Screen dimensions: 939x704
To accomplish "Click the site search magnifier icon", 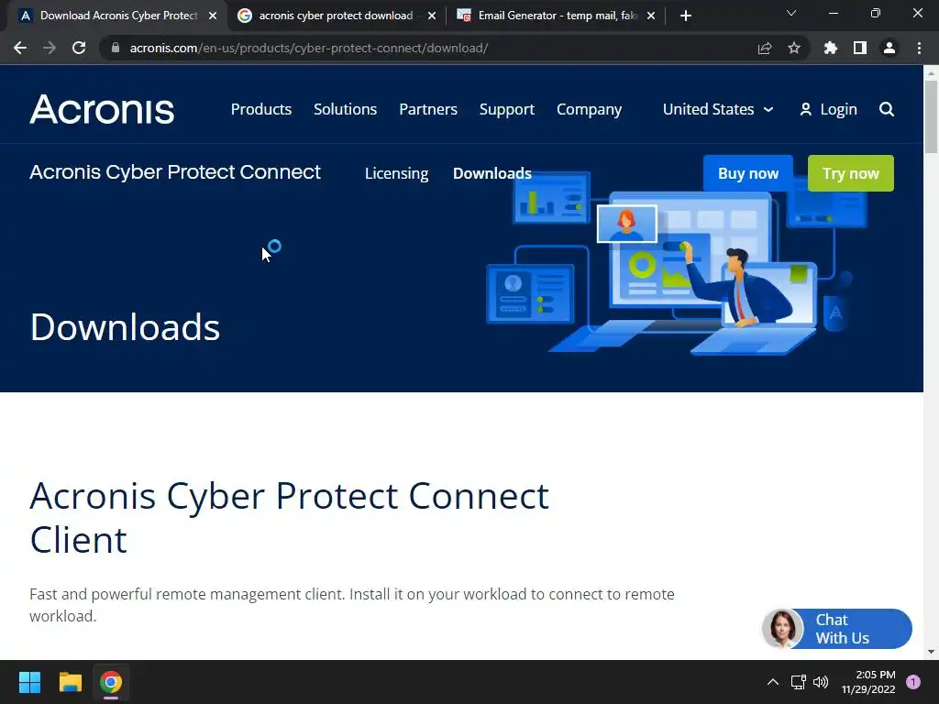I will tap(887, 109).
